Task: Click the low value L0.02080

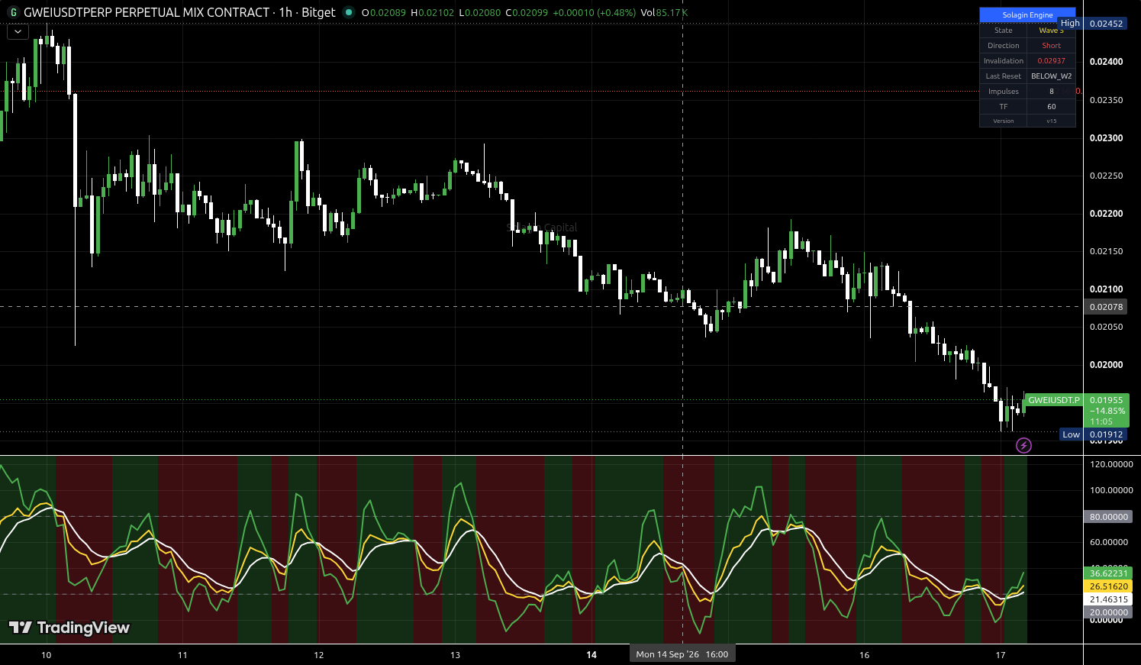Action: 480,13
